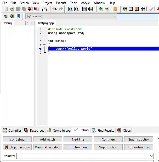Click the Continue button
Screen dimensions: 159x162
pos(108,139)
